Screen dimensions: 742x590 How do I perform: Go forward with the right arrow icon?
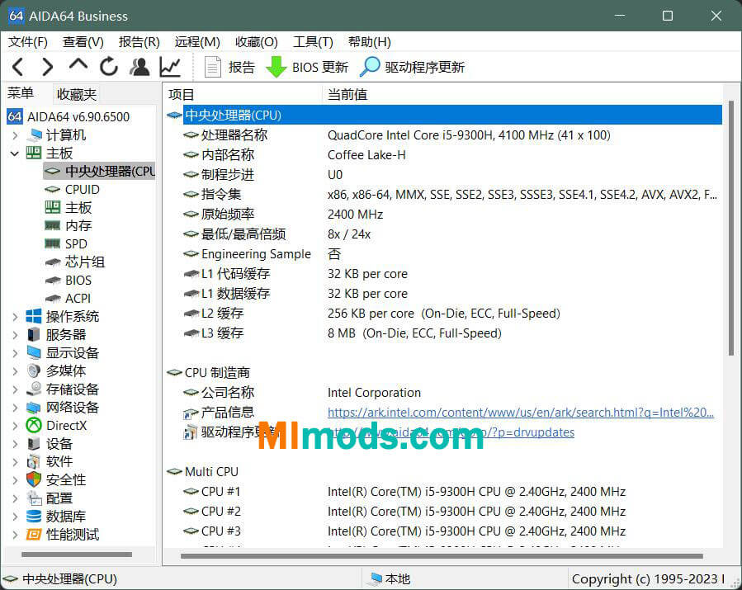coord(47,67)
